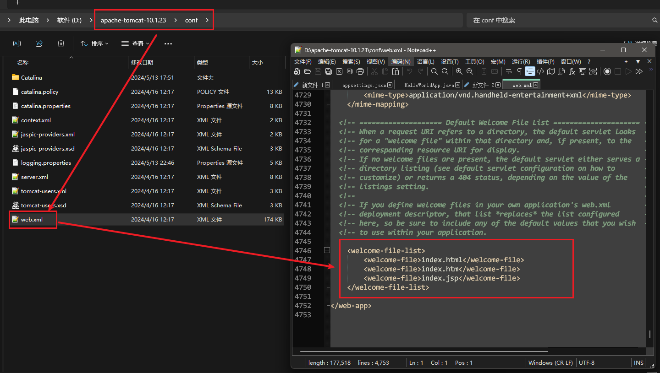Viewport: 660px width, 373px height.
Task: Open the 编辑(E) menu
Action: [x=327, y=62]
